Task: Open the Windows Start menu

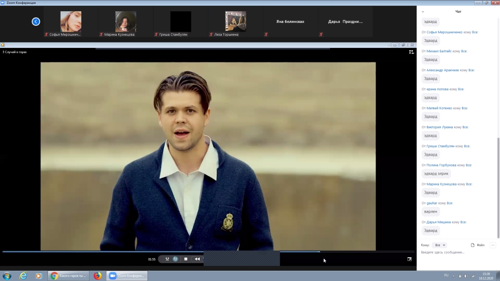Action: [x=7, y=276]
